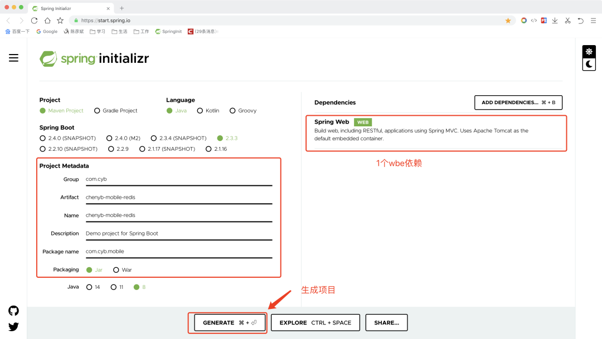Viewport: 602px width, 339px height.
Task: Open the Google bookmark
Action: (47, 31)
